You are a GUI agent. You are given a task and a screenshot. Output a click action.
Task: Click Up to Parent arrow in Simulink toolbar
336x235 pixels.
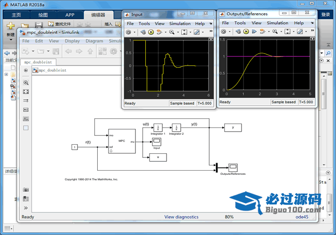coord(90,51)
